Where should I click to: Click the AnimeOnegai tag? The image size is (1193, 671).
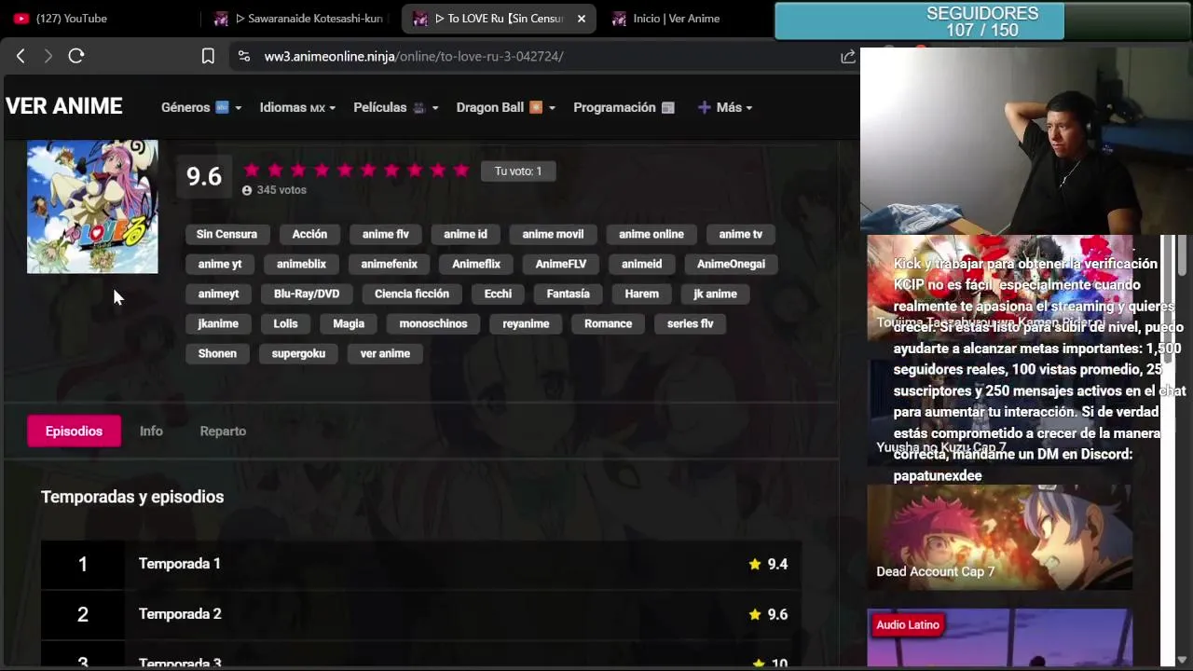(x=731, y=264)
